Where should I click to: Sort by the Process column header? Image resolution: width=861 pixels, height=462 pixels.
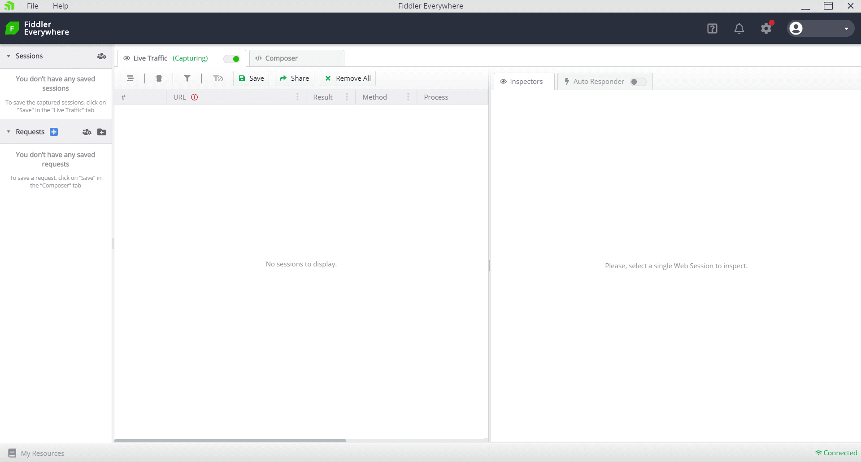452,97
